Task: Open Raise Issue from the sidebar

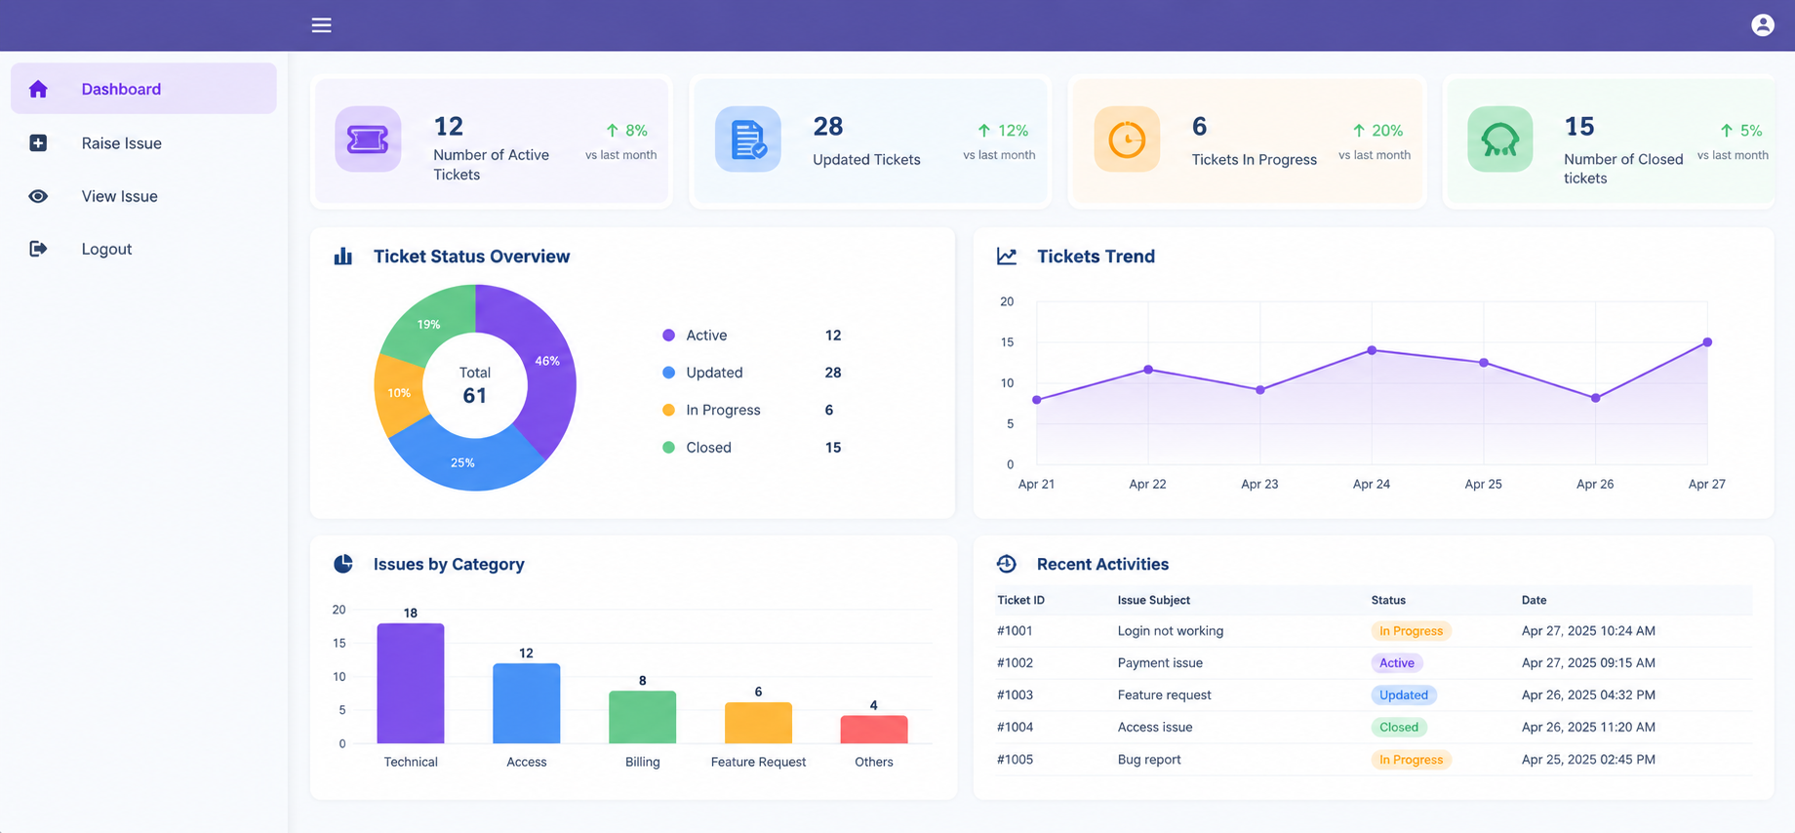Action: [143, 143]
